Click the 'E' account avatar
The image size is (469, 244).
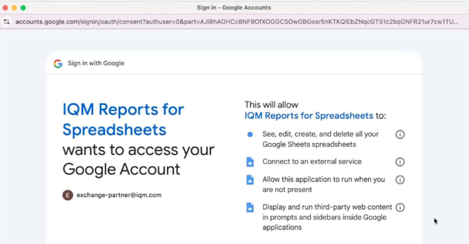pyautogui.click(x=67, y=195)
